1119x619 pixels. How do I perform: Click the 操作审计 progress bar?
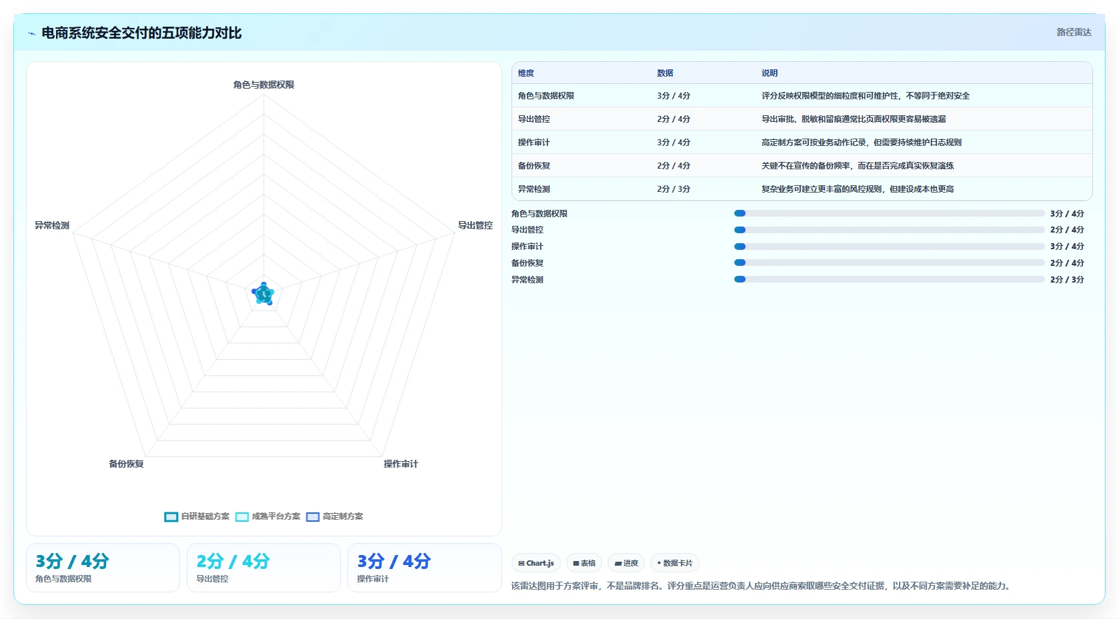click(889, 247)
